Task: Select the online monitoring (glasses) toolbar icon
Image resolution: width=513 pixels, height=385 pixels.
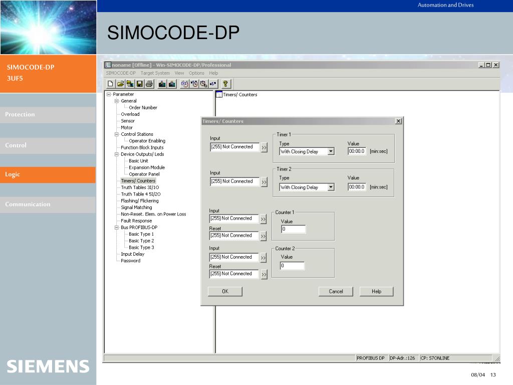Action: (184, 84)
